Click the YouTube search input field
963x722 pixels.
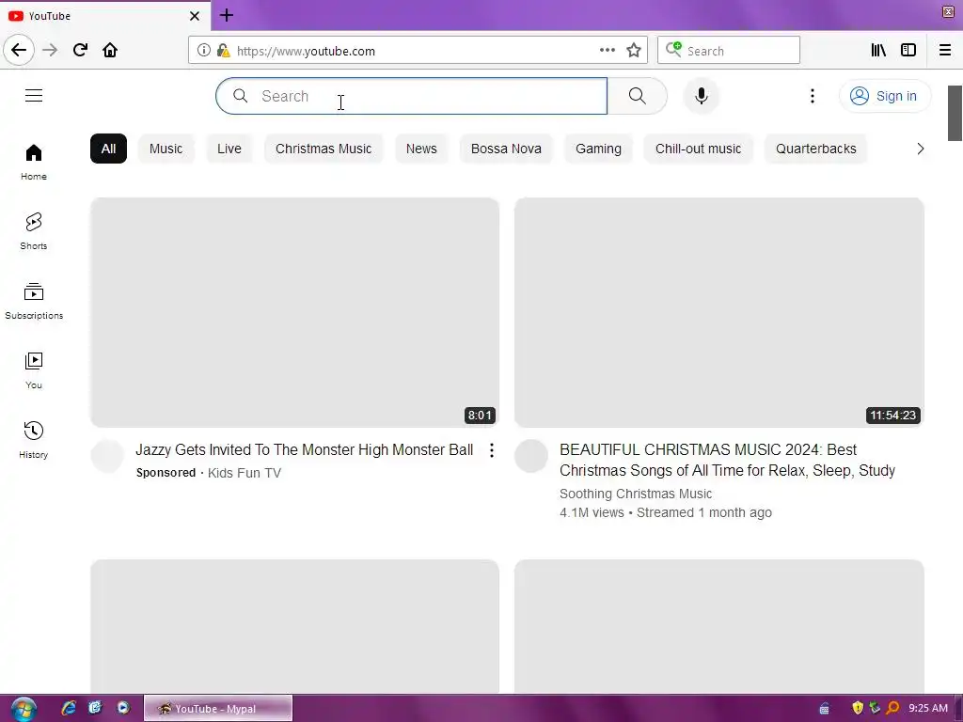[x=412, y=96]
